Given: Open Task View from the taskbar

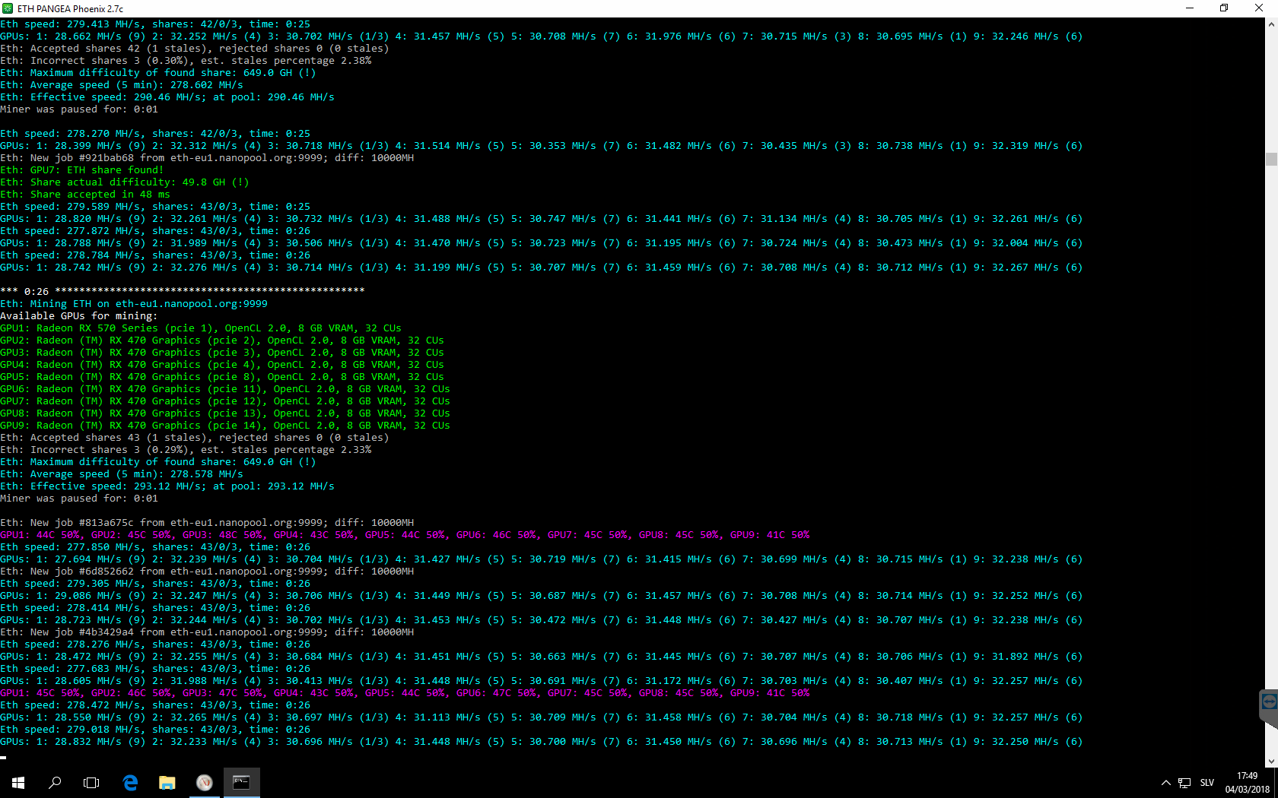Looking at the screenshot, I should click(x=91, y=783).
